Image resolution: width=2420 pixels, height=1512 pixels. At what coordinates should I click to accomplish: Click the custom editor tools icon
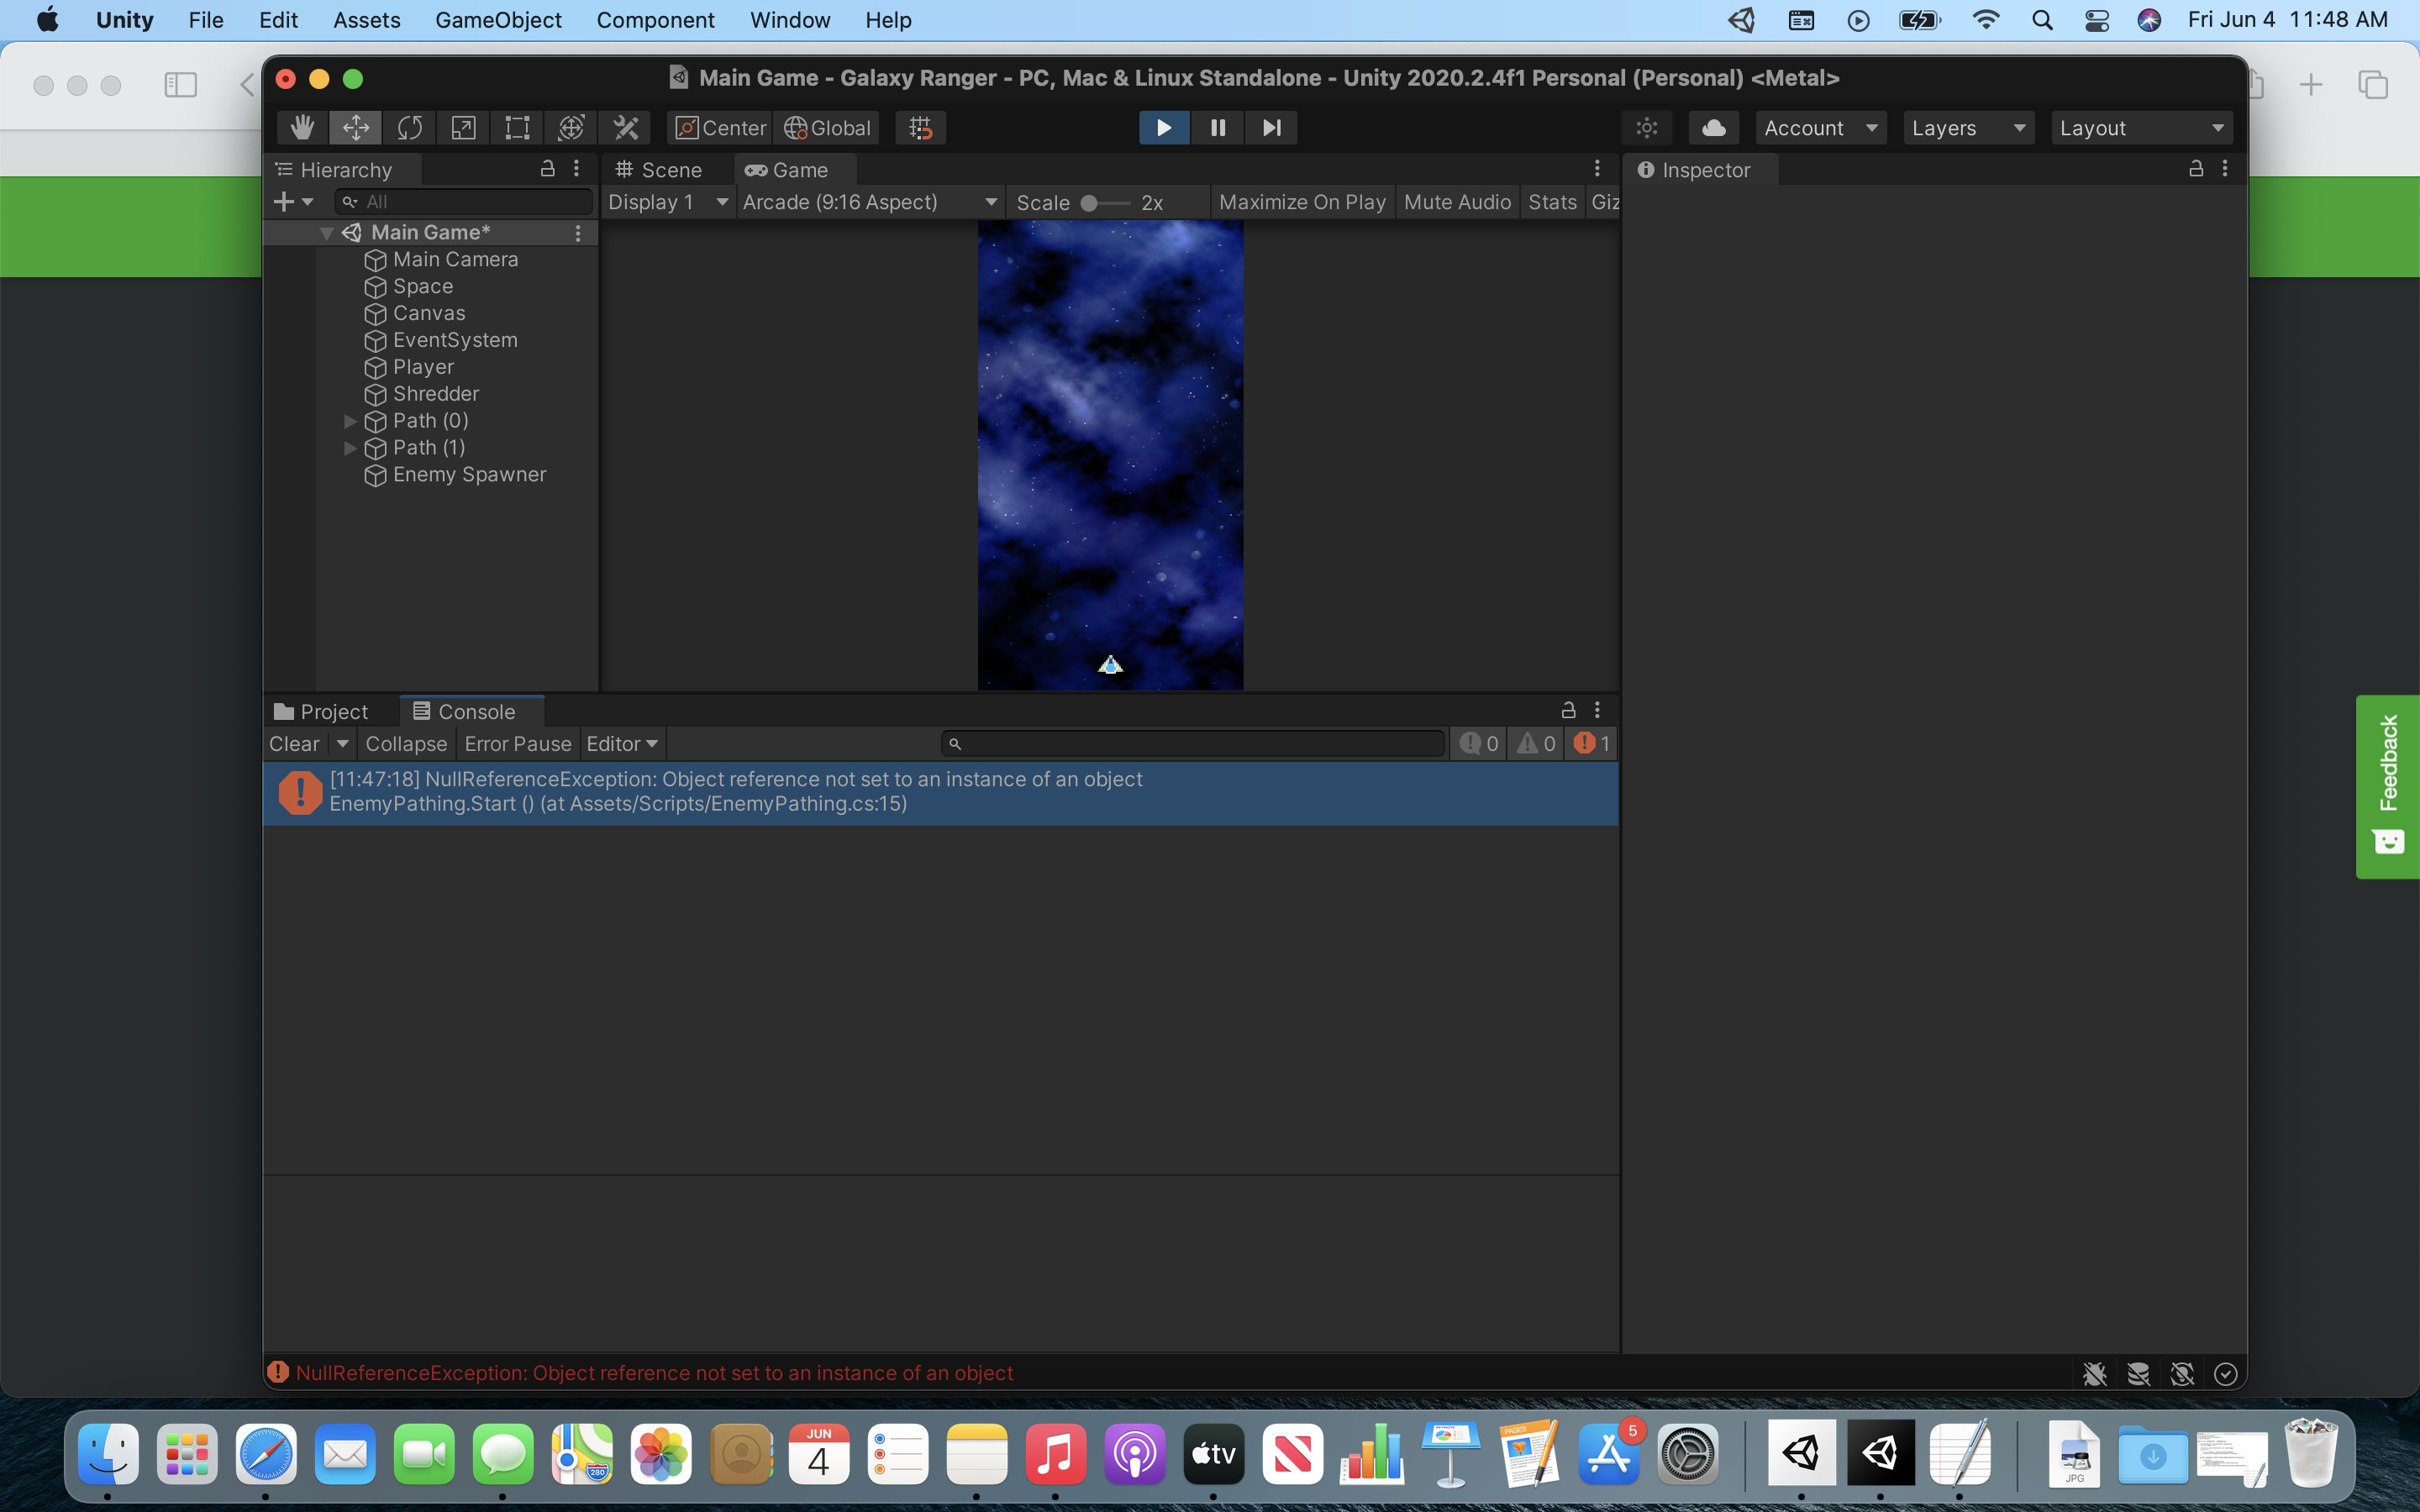point(626,128)
